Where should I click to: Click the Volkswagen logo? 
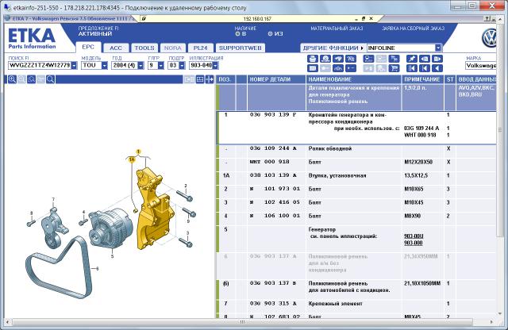tap(489, 38)
